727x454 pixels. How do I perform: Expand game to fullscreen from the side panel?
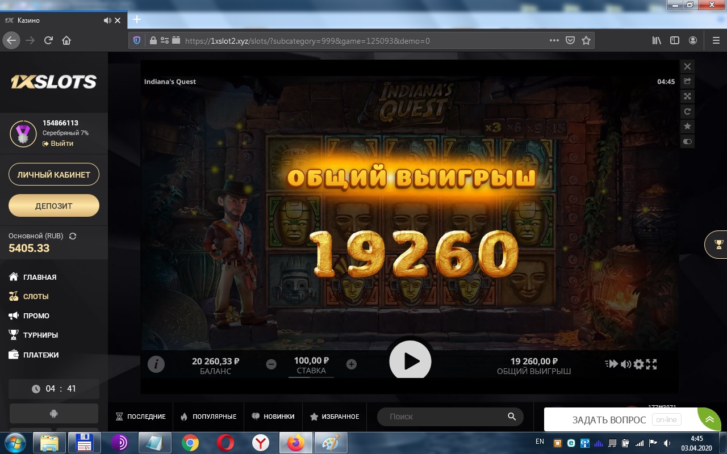point(687,96)
